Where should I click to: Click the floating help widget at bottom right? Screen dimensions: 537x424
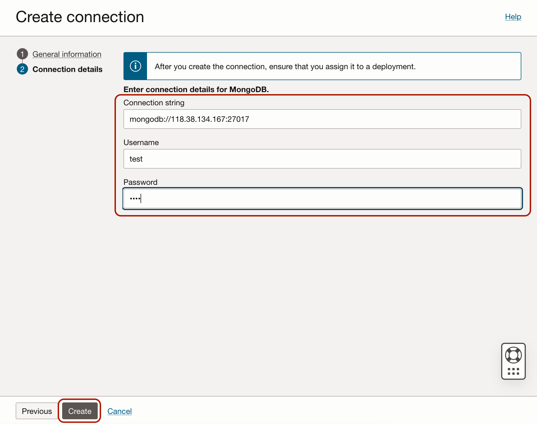(513, 361)
